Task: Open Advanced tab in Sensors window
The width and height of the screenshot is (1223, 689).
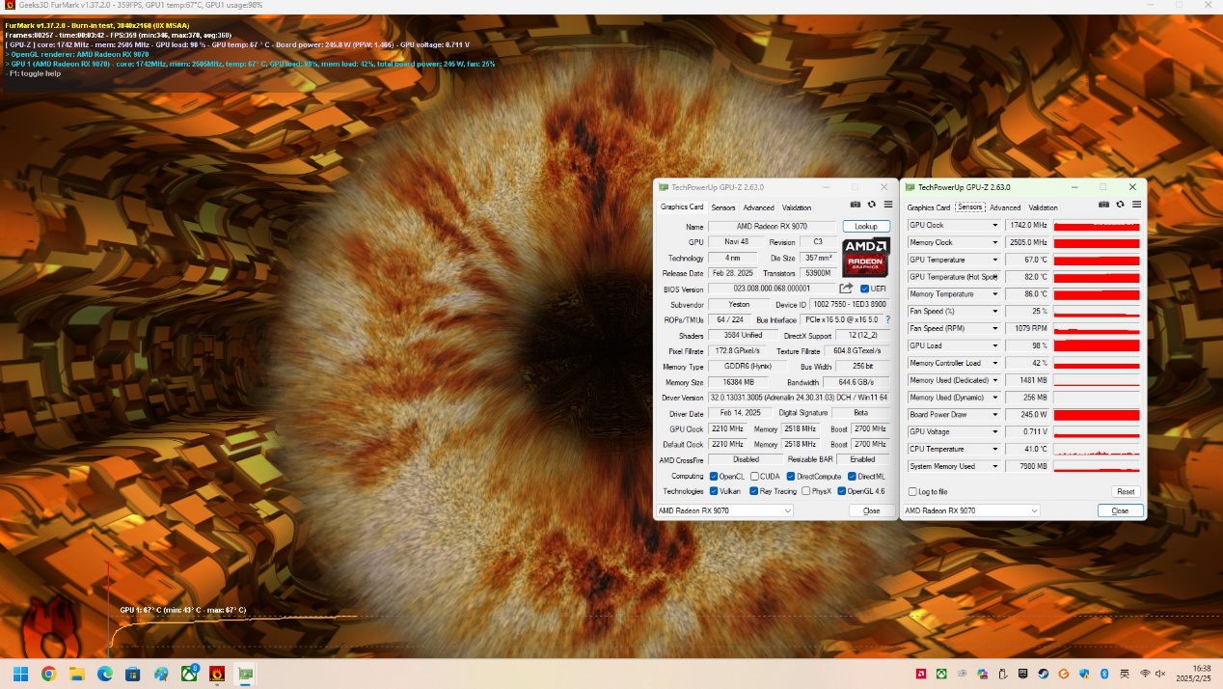Action: tap(1005, 207)
